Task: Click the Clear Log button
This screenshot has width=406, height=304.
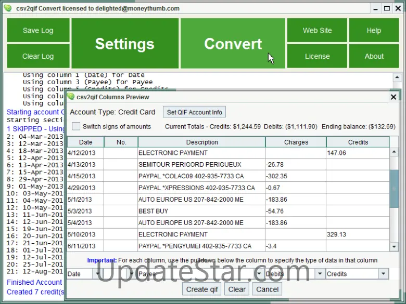Action: click(x=38, y=56)
